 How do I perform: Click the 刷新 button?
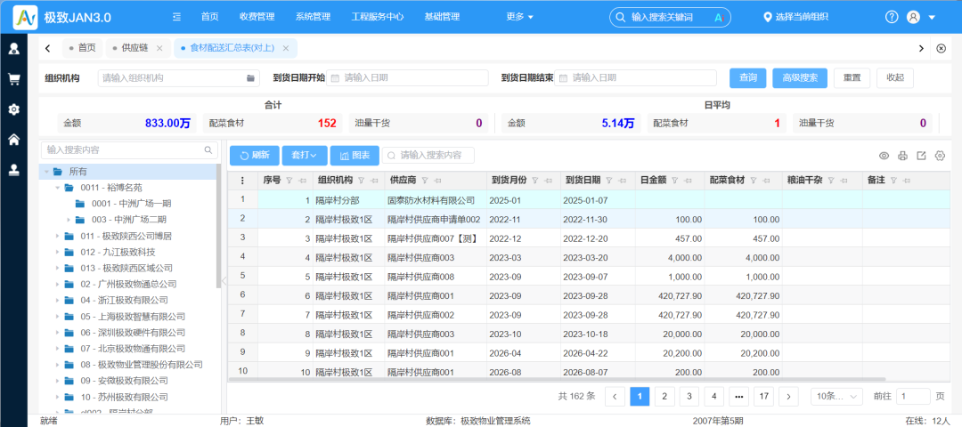point(255,156)
